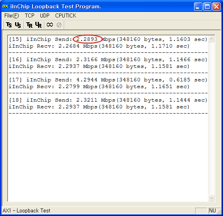Click the '0.6185 sec' duration in entry 17
Screen dimensions: 223x216
(188, 80)
